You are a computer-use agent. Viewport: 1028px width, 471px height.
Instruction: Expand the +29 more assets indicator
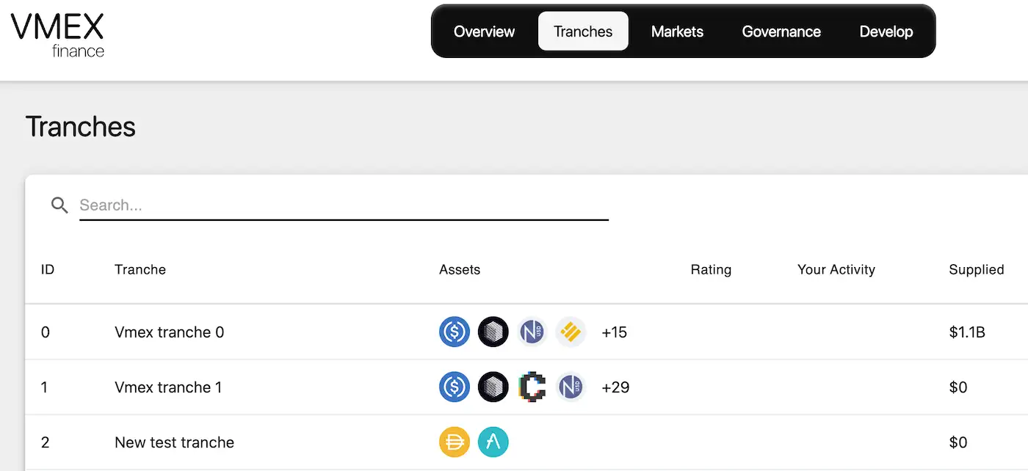pyautogui.click(x=615, y=387)
